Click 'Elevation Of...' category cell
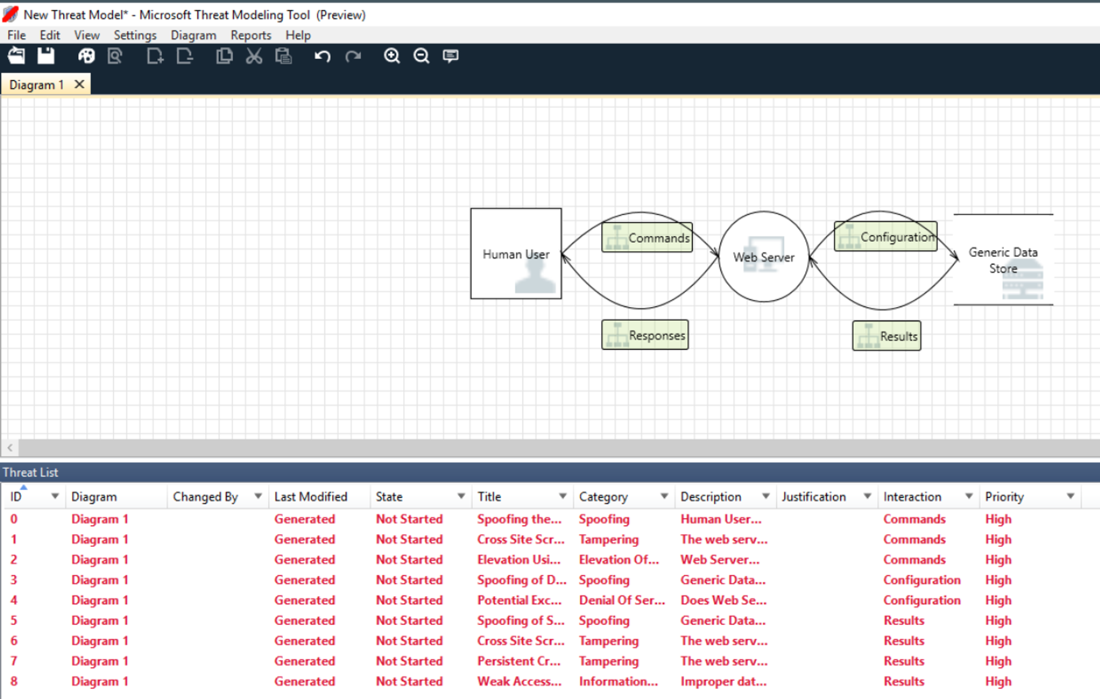The width and height of the screenshot is (1100, 699). (619, 559)
